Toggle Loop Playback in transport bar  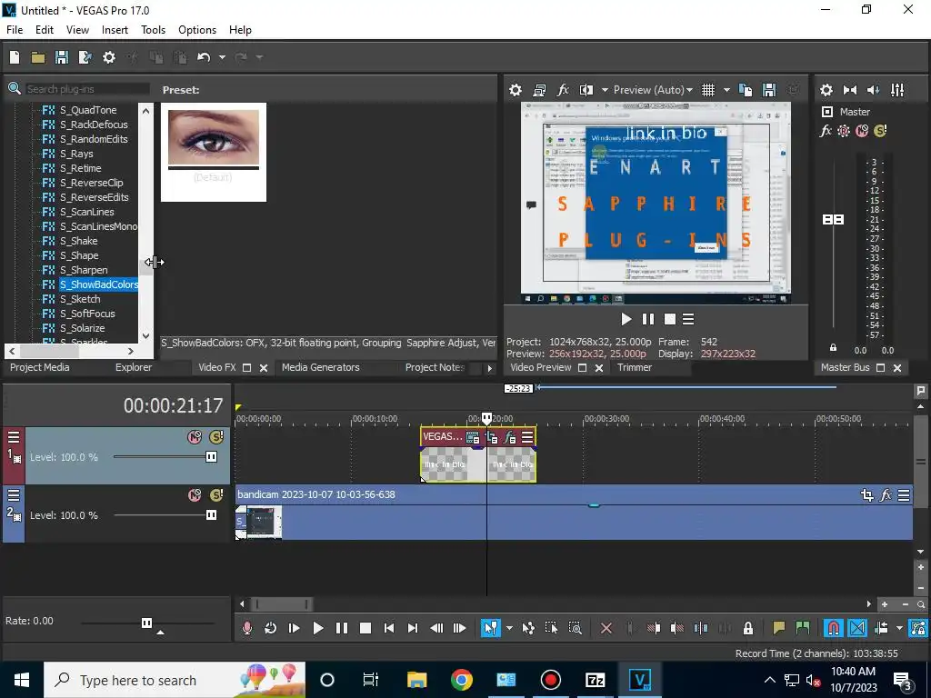click(270, 628)
